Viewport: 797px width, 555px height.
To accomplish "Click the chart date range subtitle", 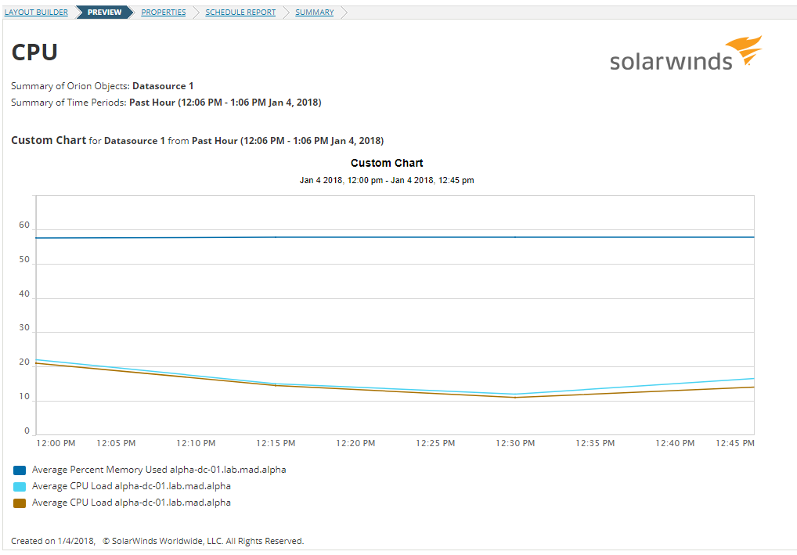I will click(x=387, y=180).
